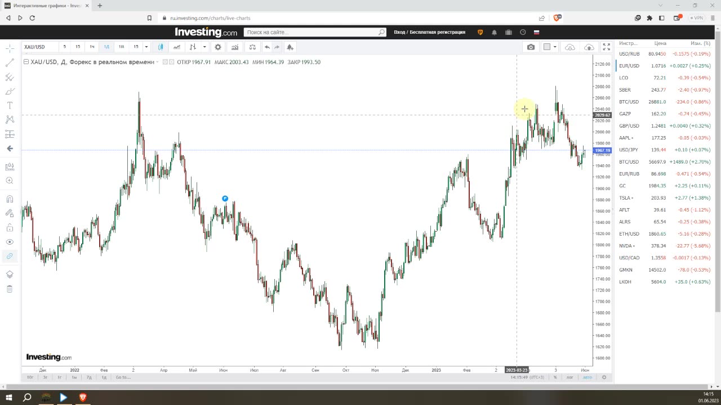Select TSLA row in watchlist
Screen dimensions: 721x405
pos(665,198)
